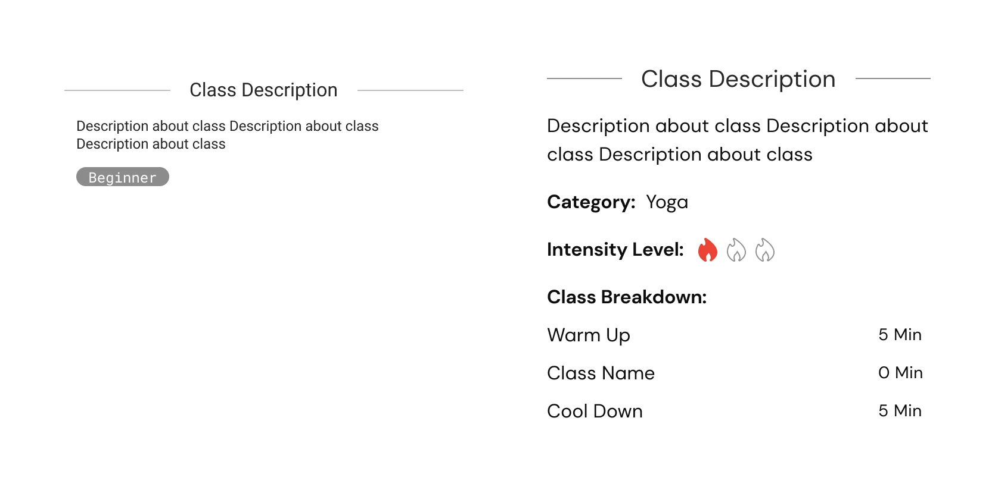Image resolution: width=995 pixels, height=490 pixels.
Task: Click the Yoga category value
Action: click(x=667, y=202)
